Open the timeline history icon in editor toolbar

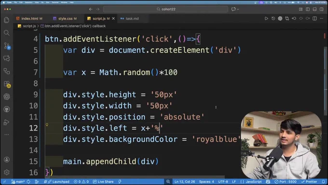[273, 18]
